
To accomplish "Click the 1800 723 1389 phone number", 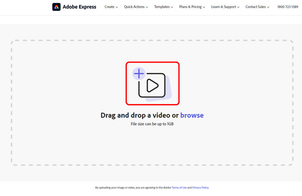I will click(x=288, y=7).
